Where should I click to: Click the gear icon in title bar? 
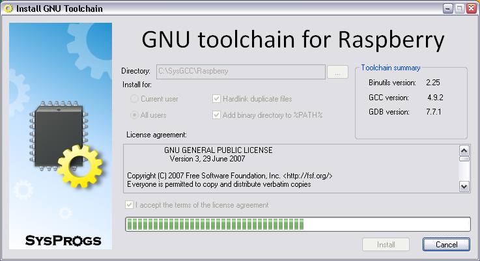[x=8, y=8]
